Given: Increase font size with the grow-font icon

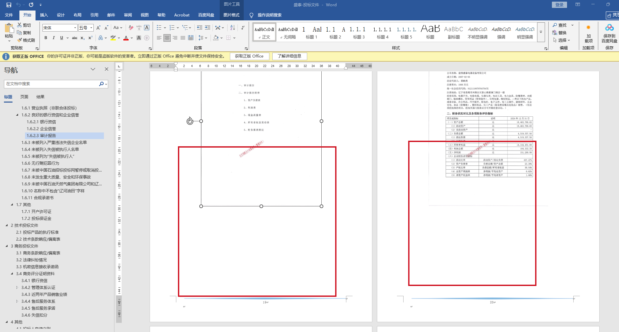Looking at the screenshot, I should (x=98, y=28).
